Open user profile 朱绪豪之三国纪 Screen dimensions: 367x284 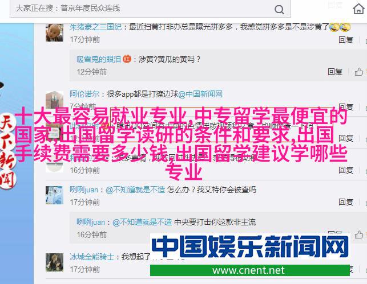(x=95, y=27)
